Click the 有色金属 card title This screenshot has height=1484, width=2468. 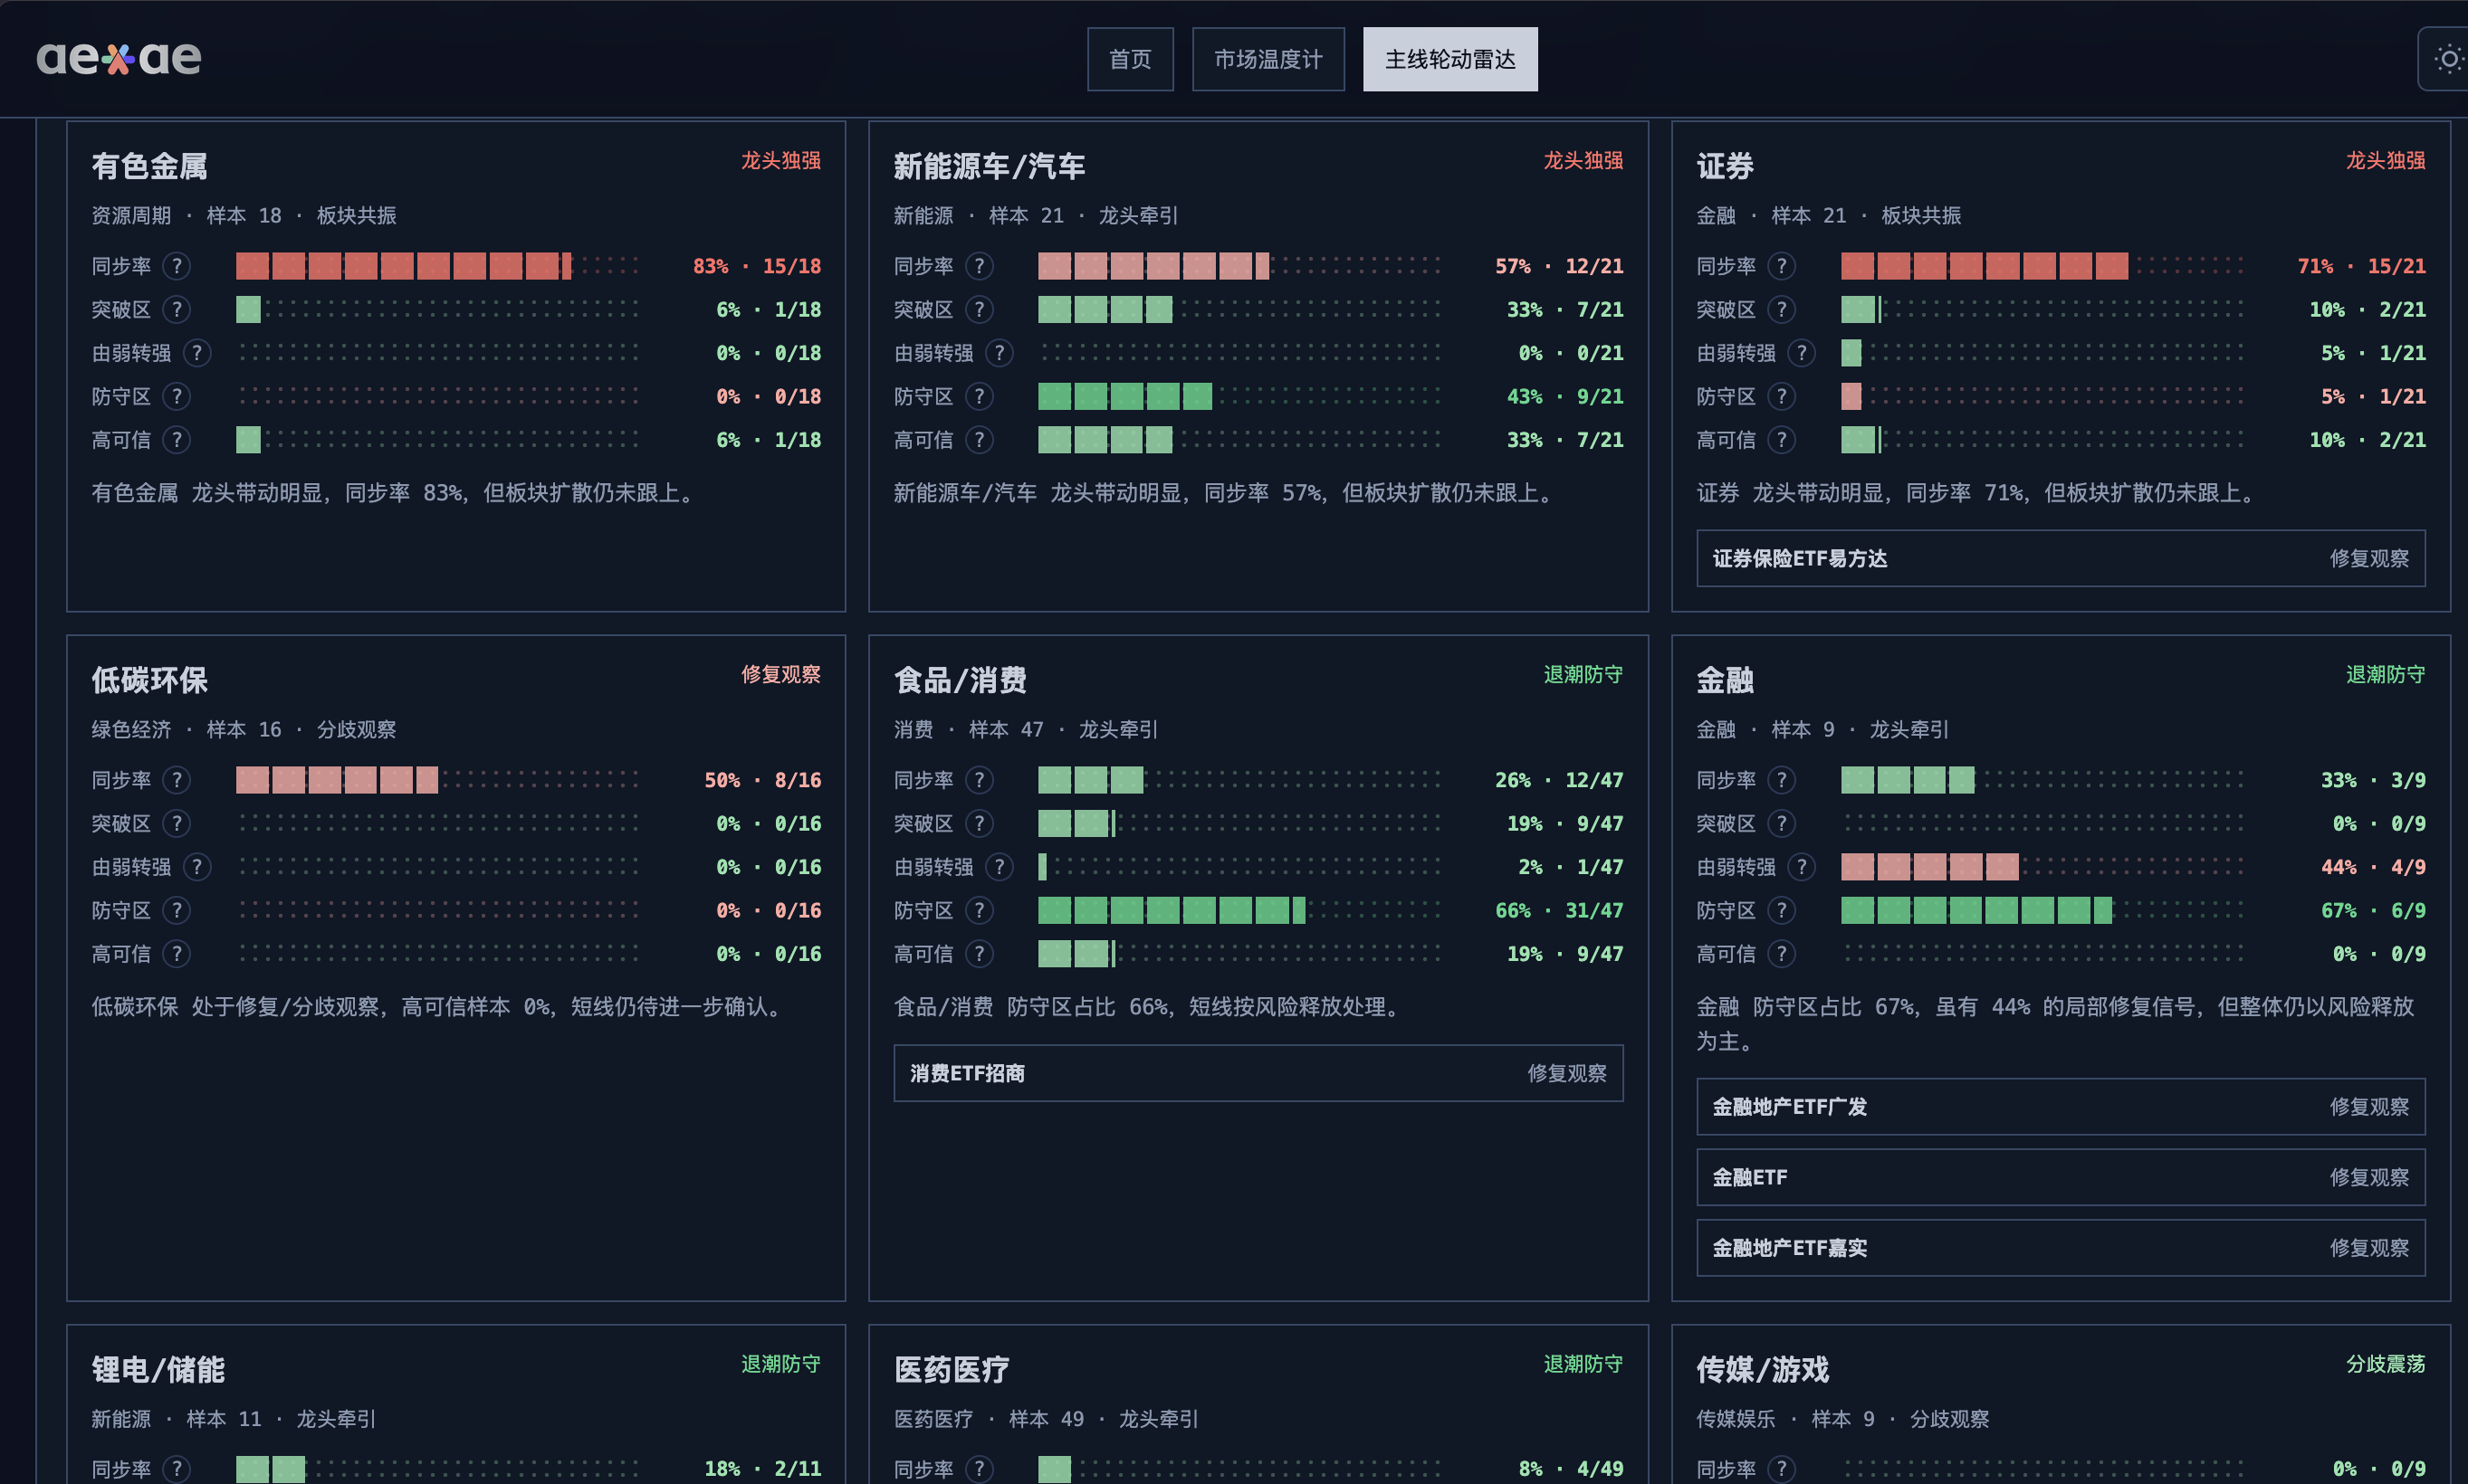tap(150, 166)
